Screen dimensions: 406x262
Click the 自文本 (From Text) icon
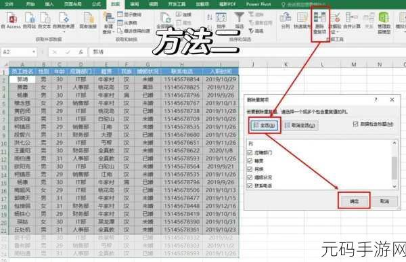click(x=45, y=20)
